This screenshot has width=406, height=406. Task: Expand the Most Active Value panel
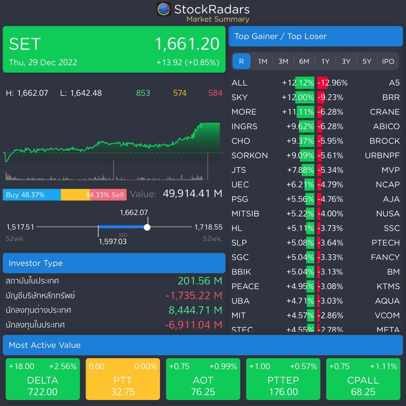[203, 345]
